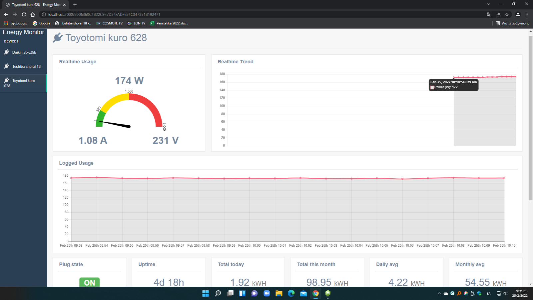Open the EON TV bookmark

[x=137, y=23]
